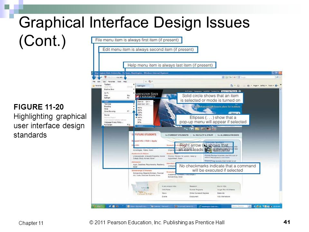309x232 pixels.
Task: Open the address bar dropdown arrow
Action: point(223,77)
